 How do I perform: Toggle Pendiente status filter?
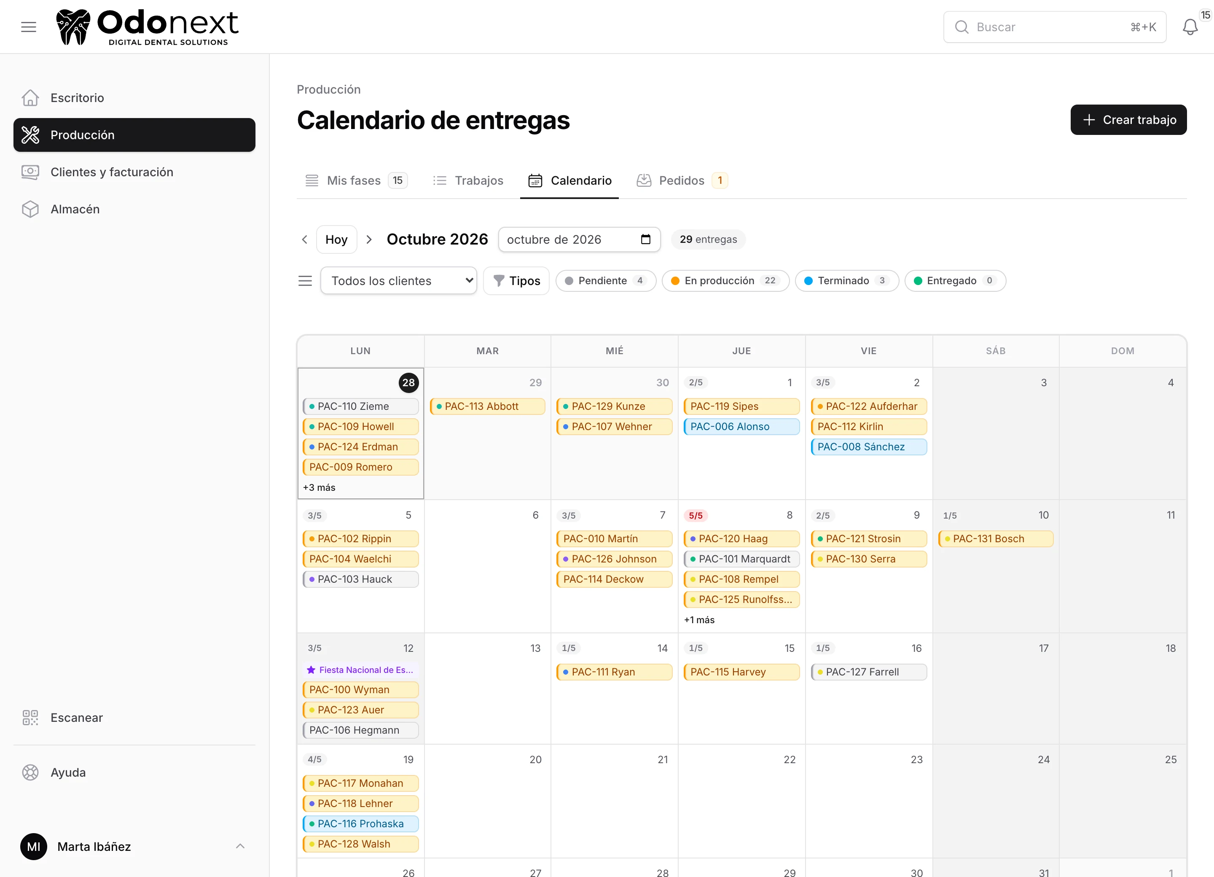605,280
